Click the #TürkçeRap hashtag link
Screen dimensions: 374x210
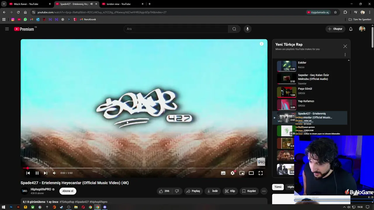pos(67,202)
